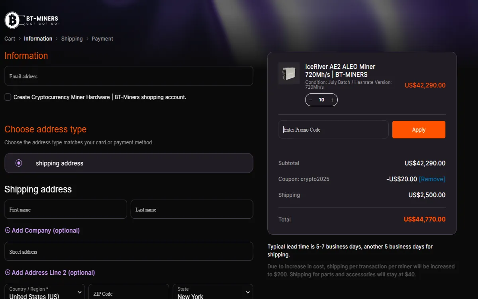
Task: Increase miner quantity with plus button
Action: (332, 100)
